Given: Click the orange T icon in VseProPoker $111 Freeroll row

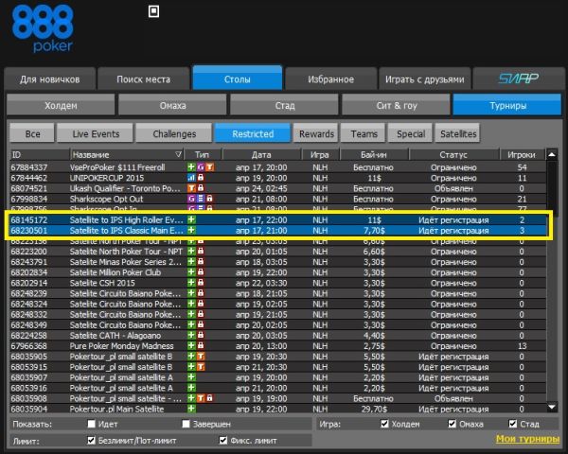Looking at the screenshot, I should (210, 167).
